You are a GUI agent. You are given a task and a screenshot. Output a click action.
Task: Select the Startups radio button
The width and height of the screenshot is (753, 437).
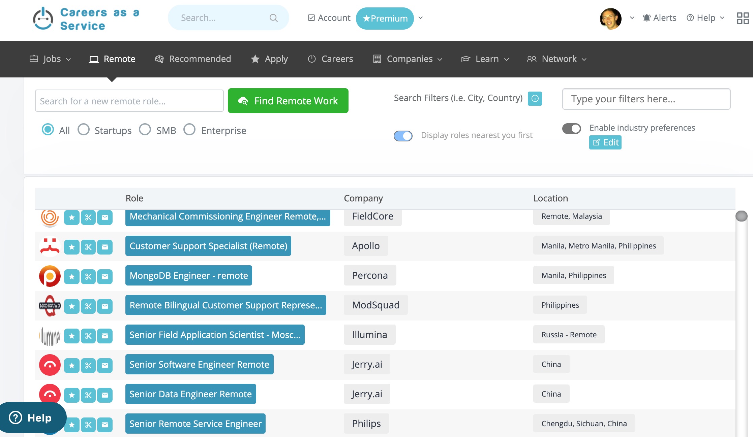pos(84,130)
